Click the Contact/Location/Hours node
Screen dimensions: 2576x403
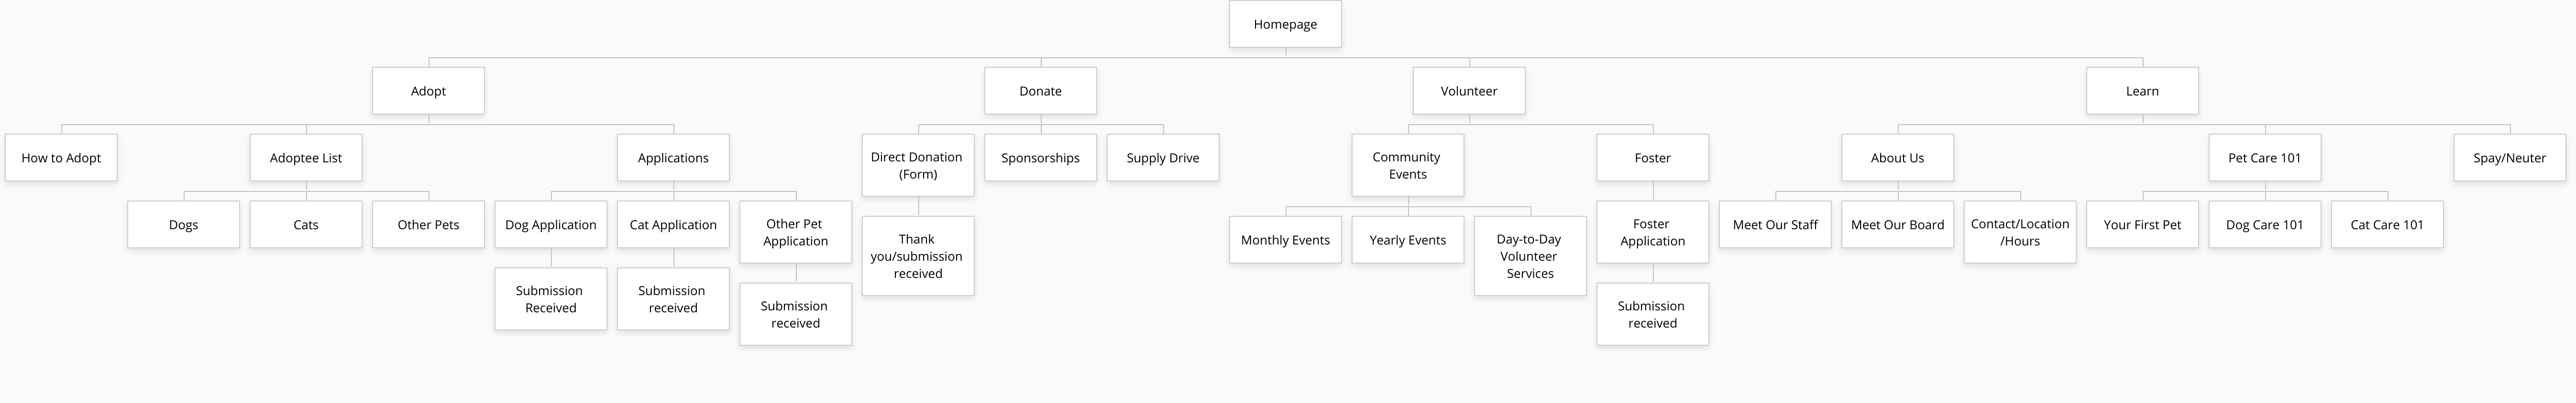pyautogui.click(x=2020, y=233)
